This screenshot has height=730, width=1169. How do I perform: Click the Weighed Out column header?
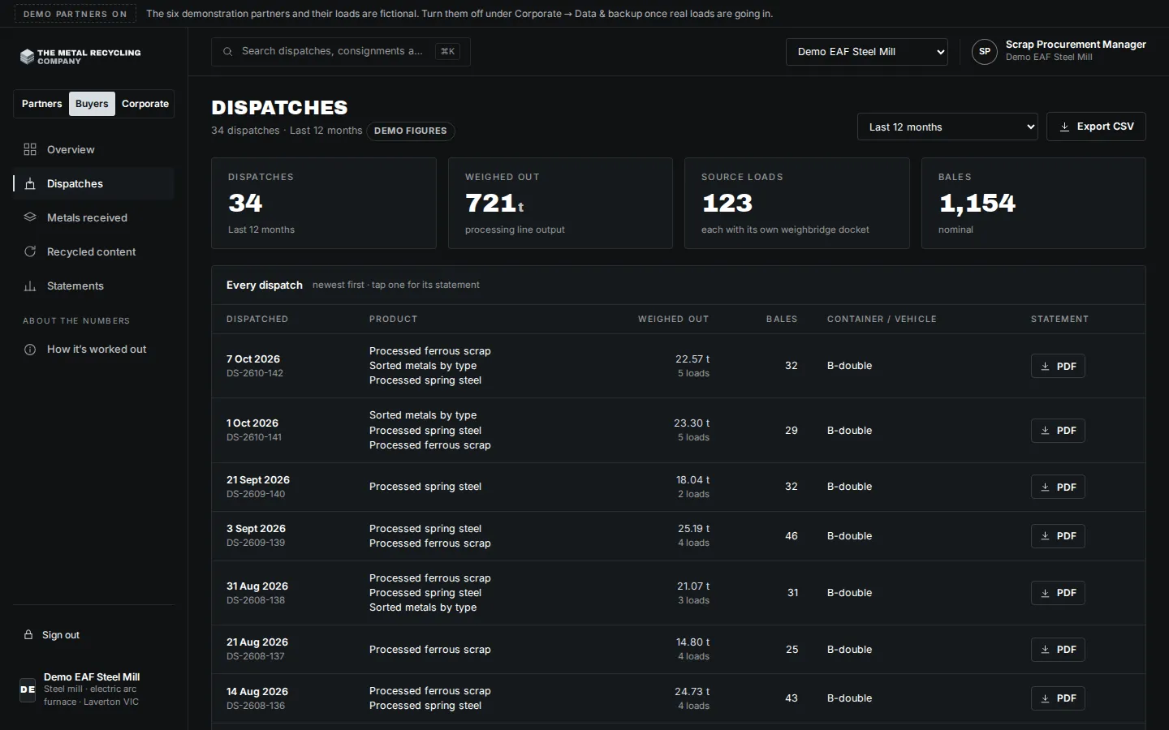tap(673, 320)
